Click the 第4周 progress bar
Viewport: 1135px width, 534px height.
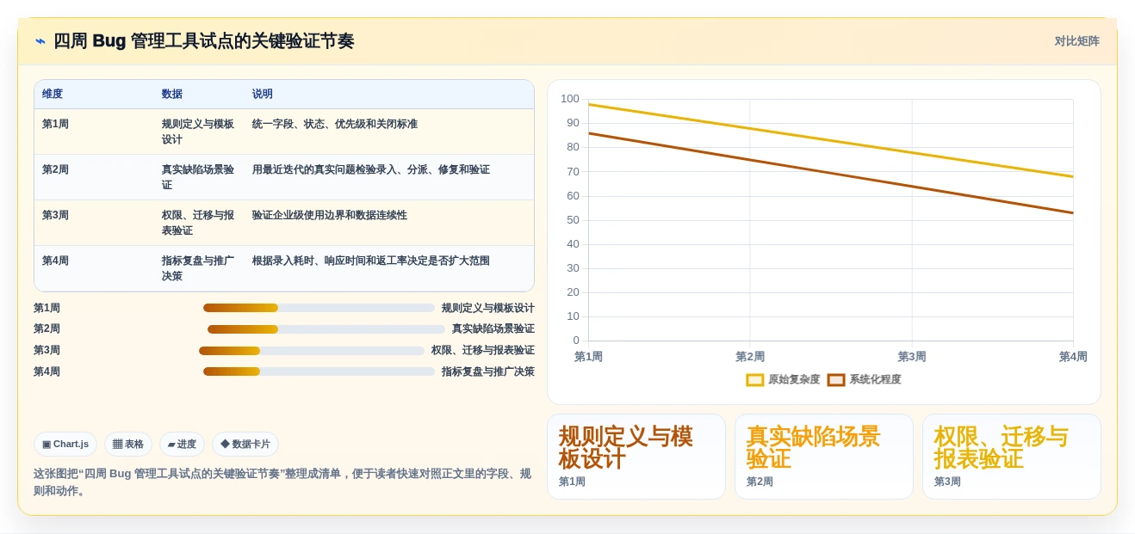[319, 371]
